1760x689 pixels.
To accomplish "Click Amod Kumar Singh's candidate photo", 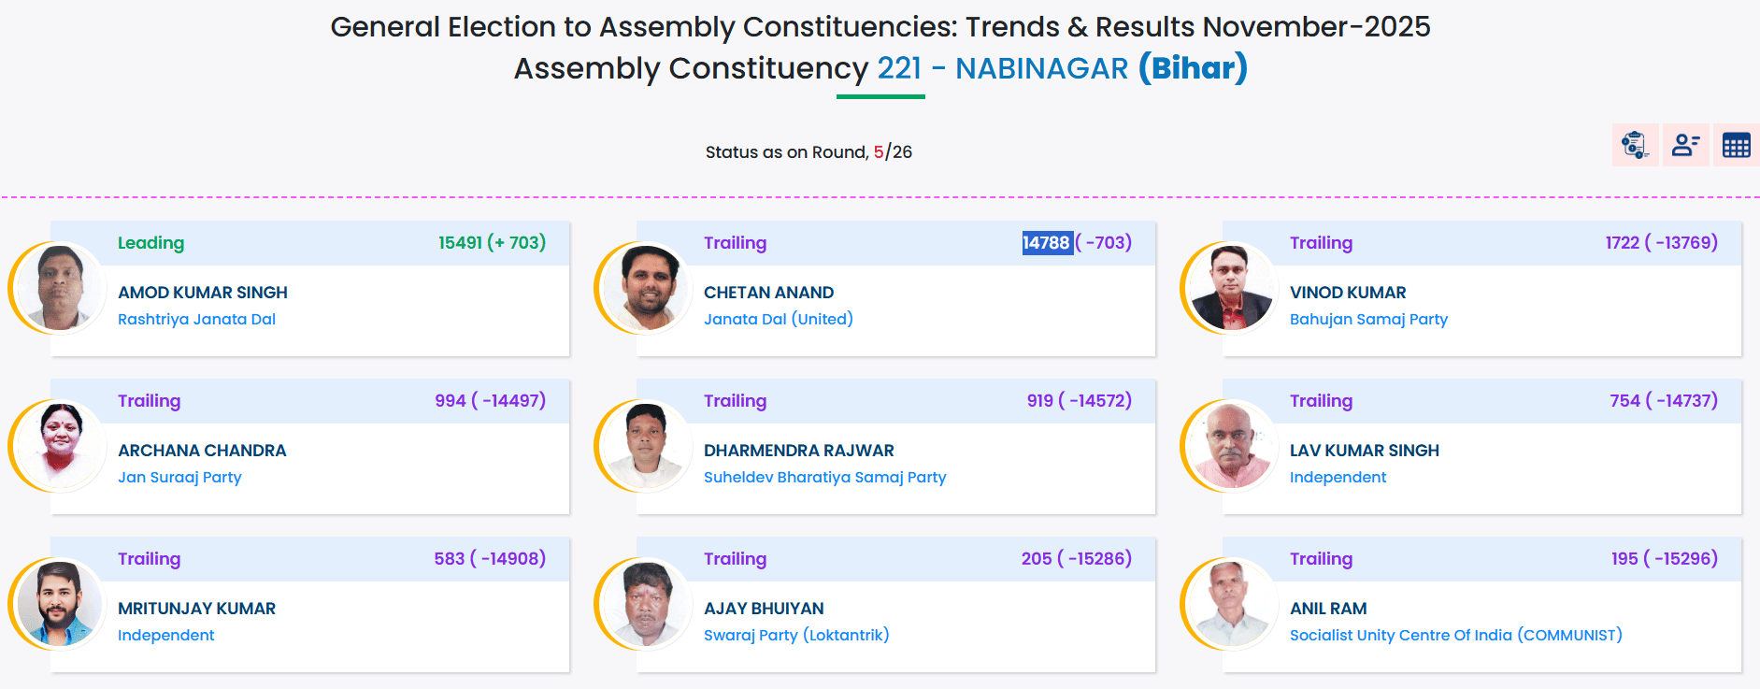I will [x=60, y=287].
